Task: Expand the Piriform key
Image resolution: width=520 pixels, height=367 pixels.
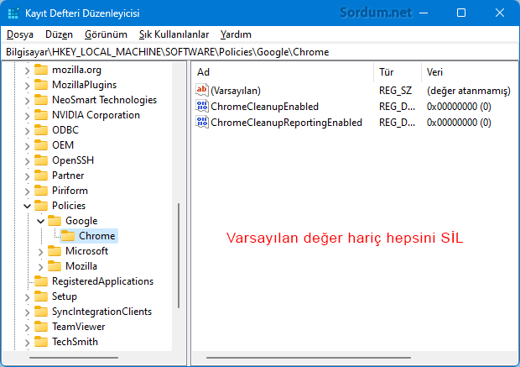Action: (27, 191)
